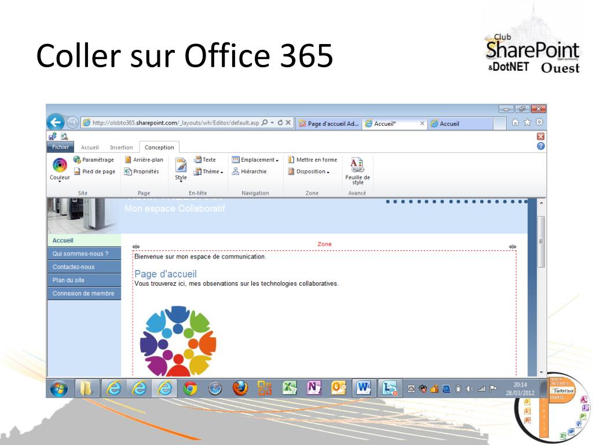This screenshot has width=593, height=445.
Task: Open Safari from the taskbar
Action: tap(215, 388)
